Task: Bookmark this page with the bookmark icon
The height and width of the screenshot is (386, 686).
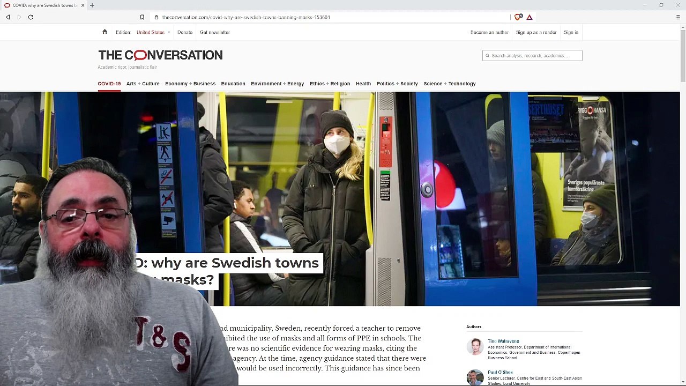Action: point(142,17)
